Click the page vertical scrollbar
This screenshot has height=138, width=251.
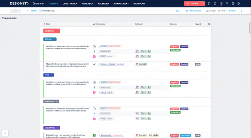pyautogui.click(x=250, y=28)
